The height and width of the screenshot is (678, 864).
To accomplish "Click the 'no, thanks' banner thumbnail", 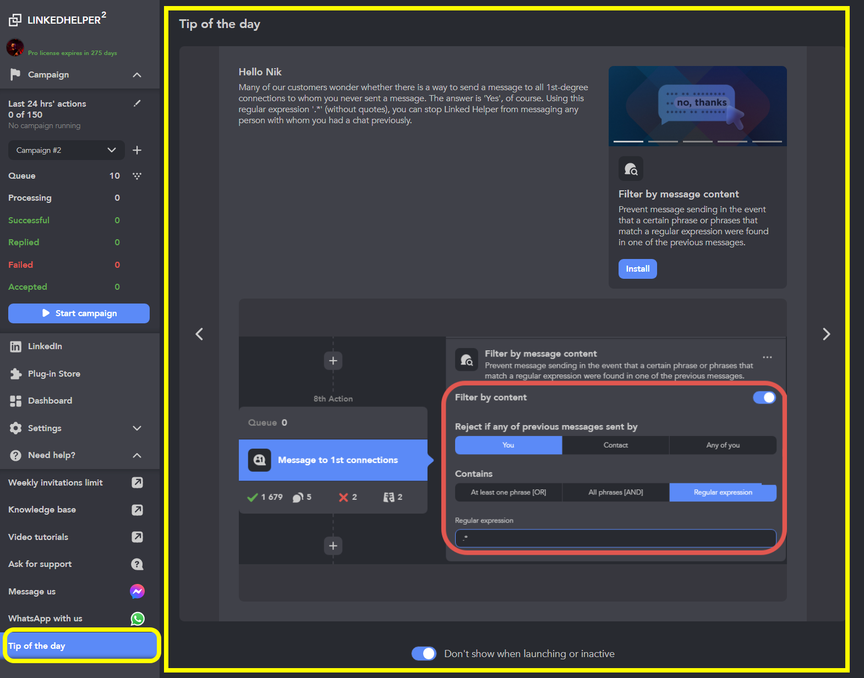I will pyautogui.click(x=698, y=106).
